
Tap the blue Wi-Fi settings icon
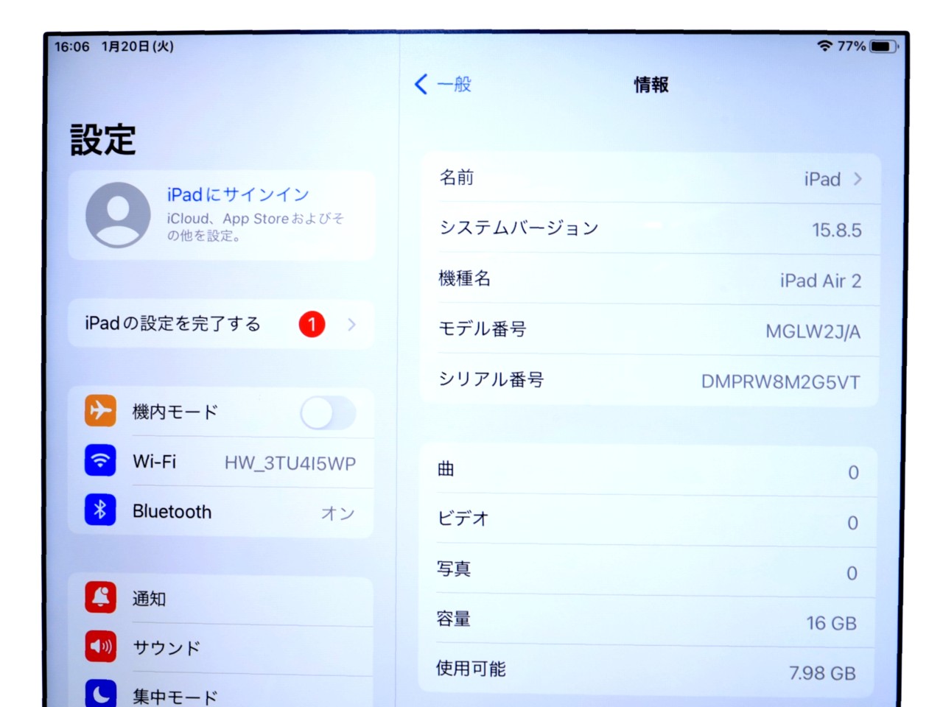pos(100,461)
